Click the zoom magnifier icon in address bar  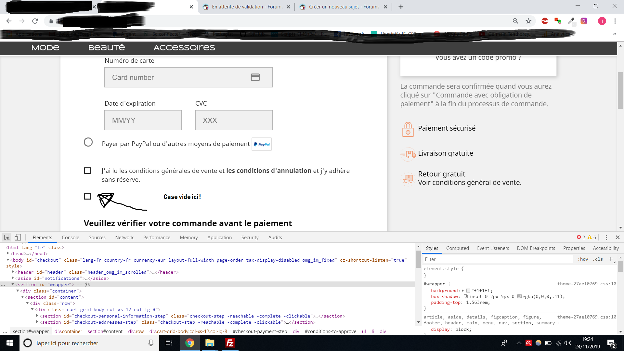(x=515, y=21)
